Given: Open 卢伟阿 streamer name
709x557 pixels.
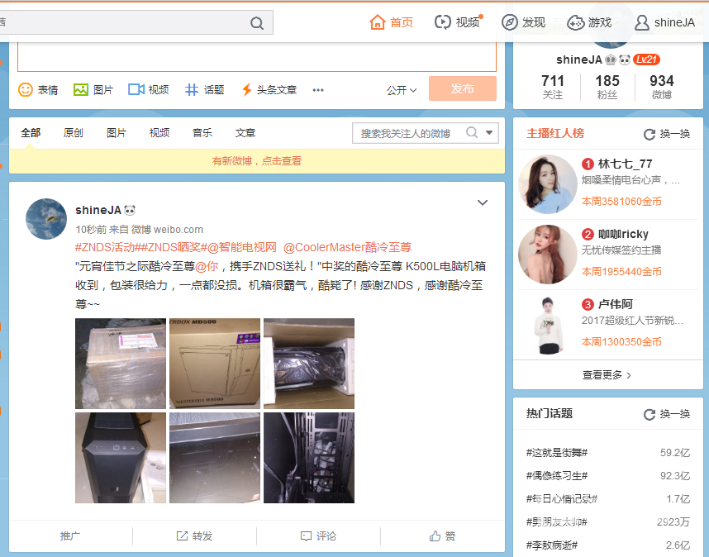Looking at the screenshot, I should 616,304.
